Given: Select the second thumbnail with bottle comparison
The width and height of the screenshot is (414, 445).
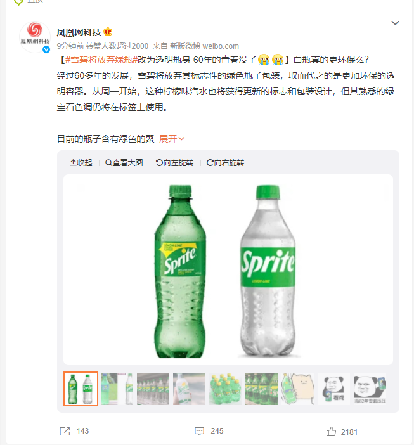Looking at the screenshot, I should coord(117,389).
